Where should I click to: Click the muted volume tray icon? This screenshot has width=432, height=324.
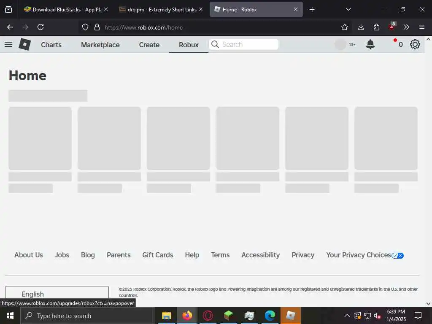pyautogui.click(x=378, y=316)
